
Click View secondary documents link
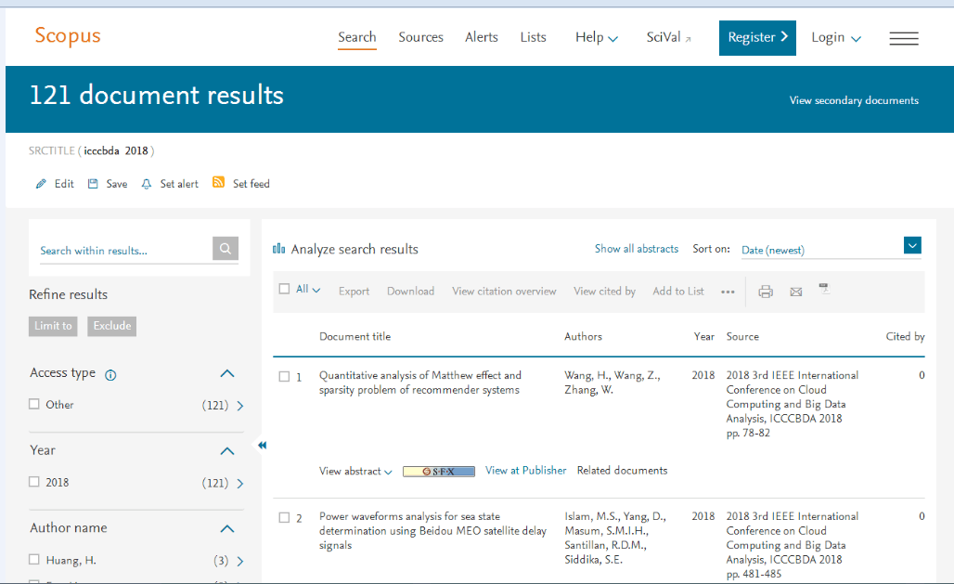point(854,100)
